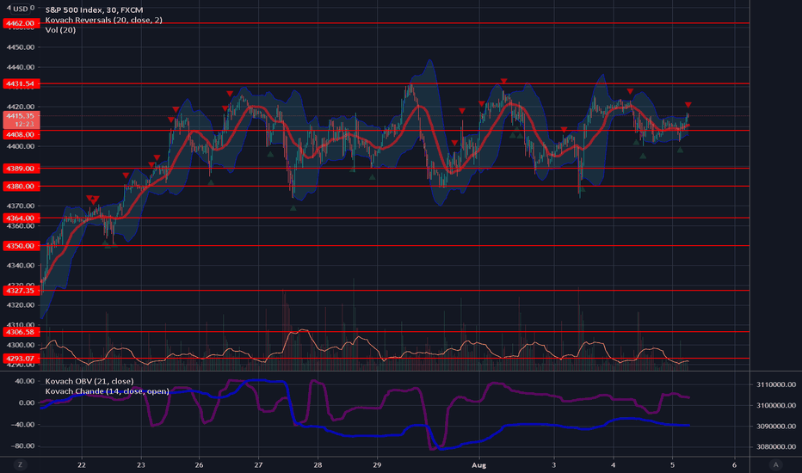
Task: Click the 4327.35 horizontal line label
Action: (x=21, y=291)
